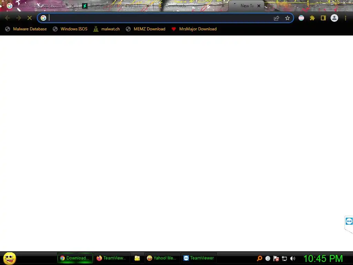
Task: Open the smiley-face Start button
Action: (x=9, y=258)
